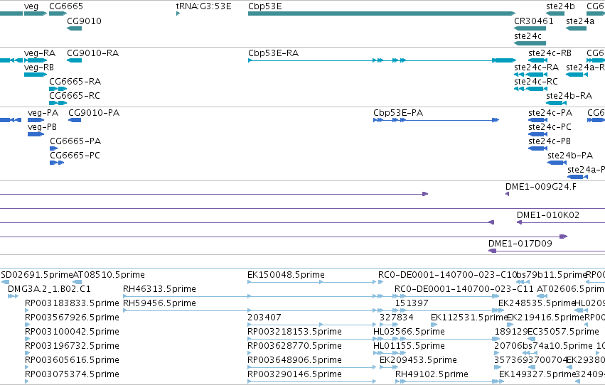This screenshot has height=385, width=605.
Task: Select transcript veg-RB label
Action: tap(39, 67)
